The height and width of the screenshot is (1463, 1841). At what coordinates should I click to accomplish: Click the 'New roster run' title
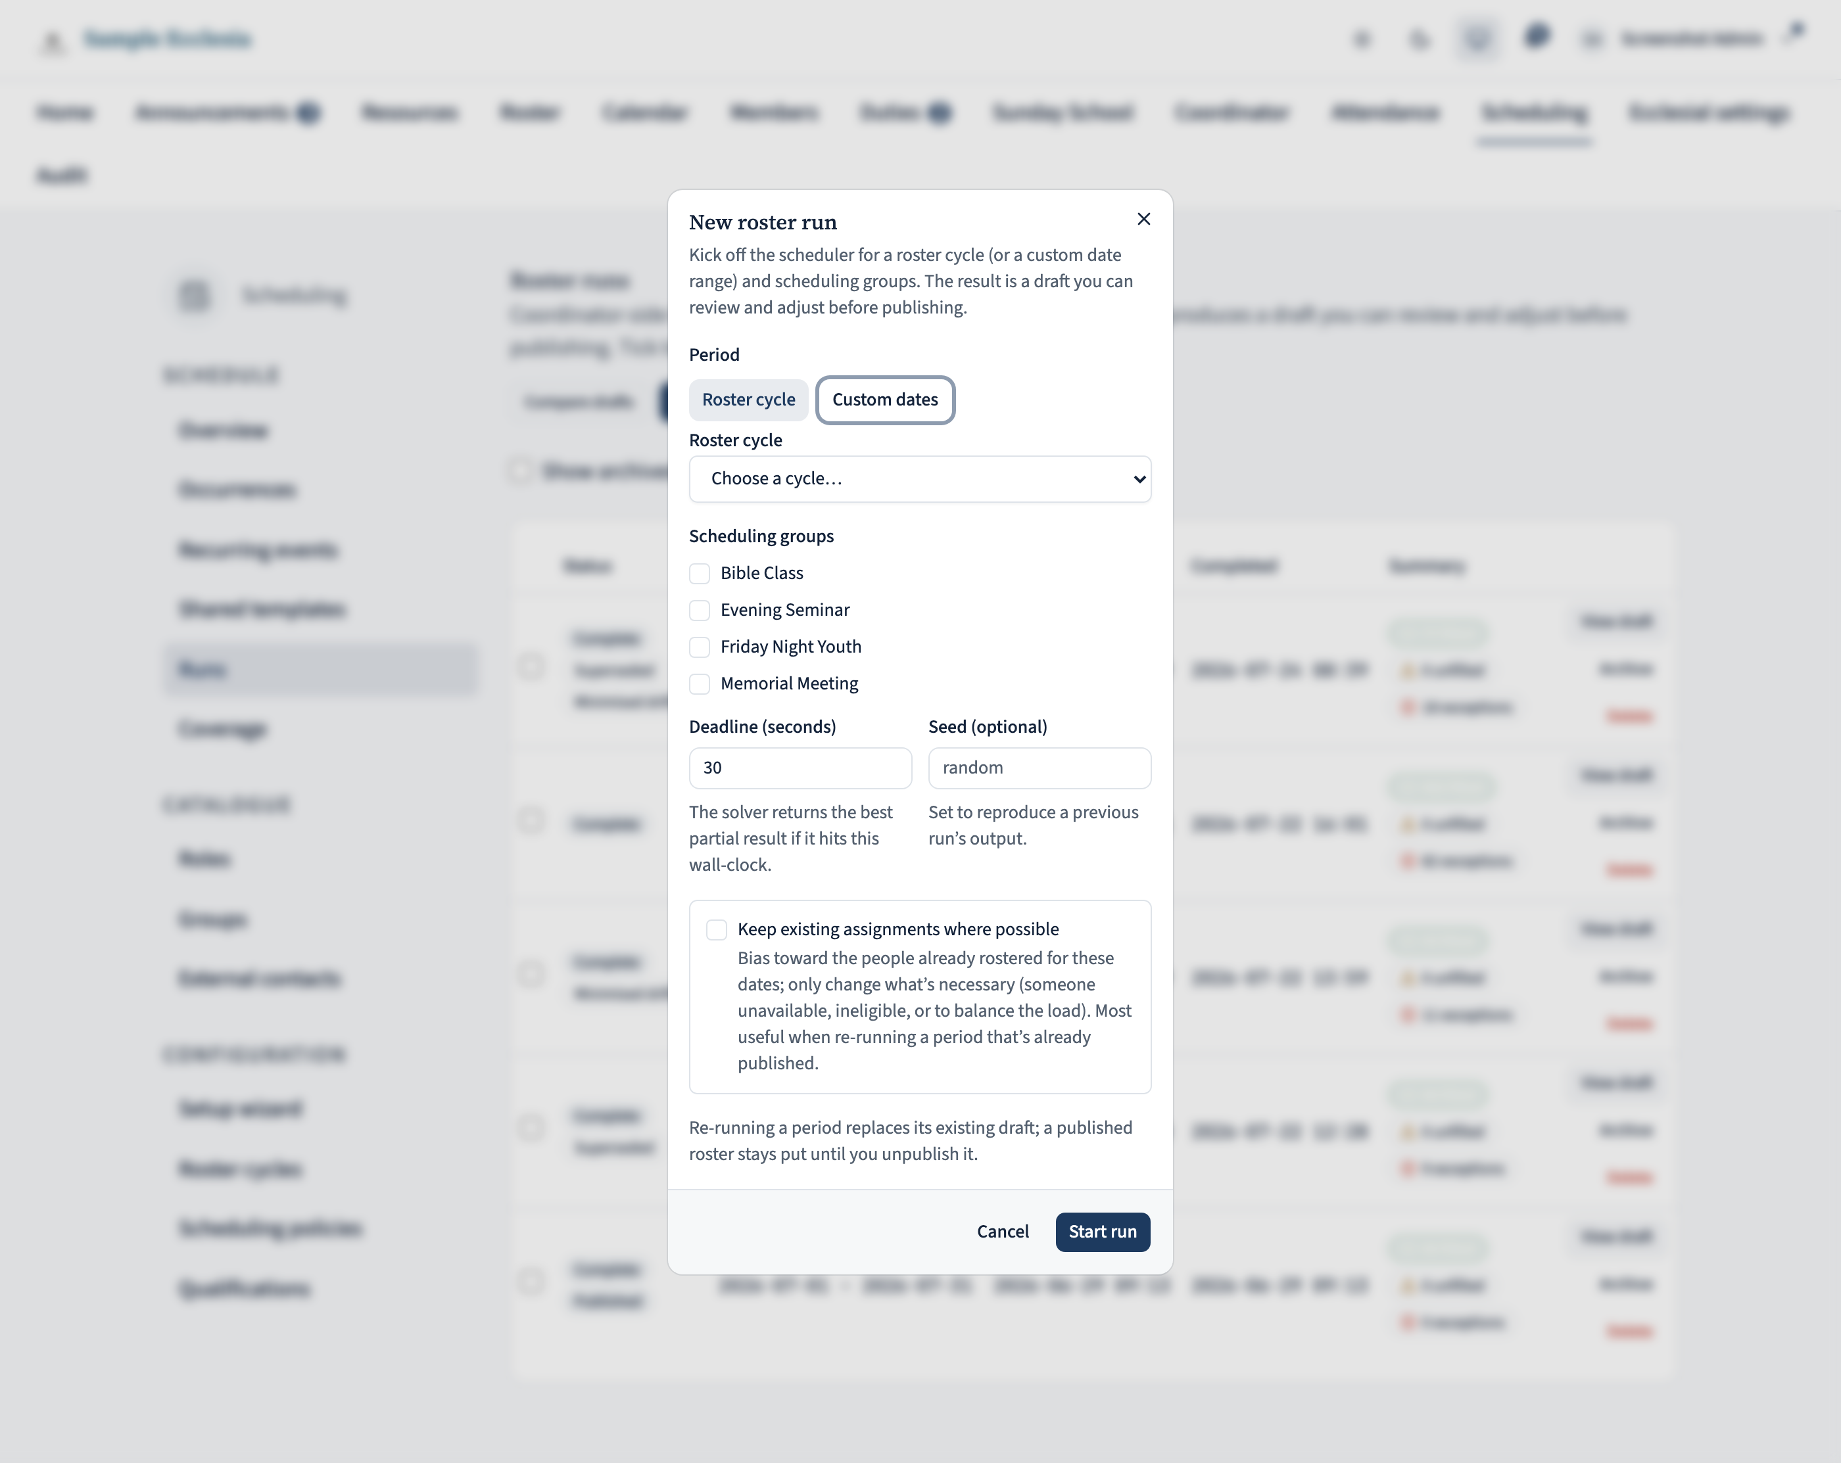(x=763, y=222)
